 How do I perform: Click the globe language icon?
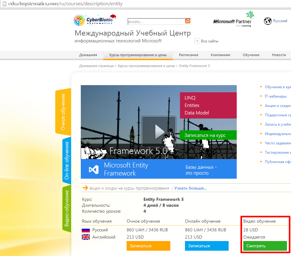[x=268, y=21]
